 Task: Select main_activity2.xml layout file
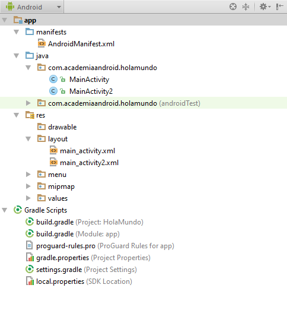coord(89,163)
